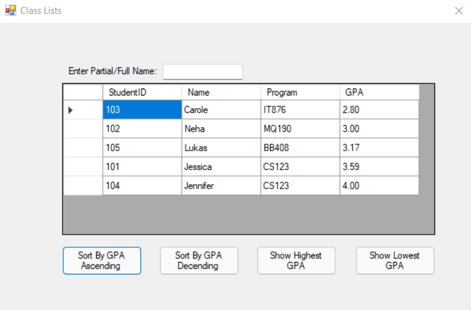Select the row header with arrow indicator
This screenshot has height=310, width=471.
[83, 110]
